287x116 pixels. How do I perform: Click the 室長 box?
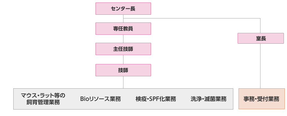261,38
